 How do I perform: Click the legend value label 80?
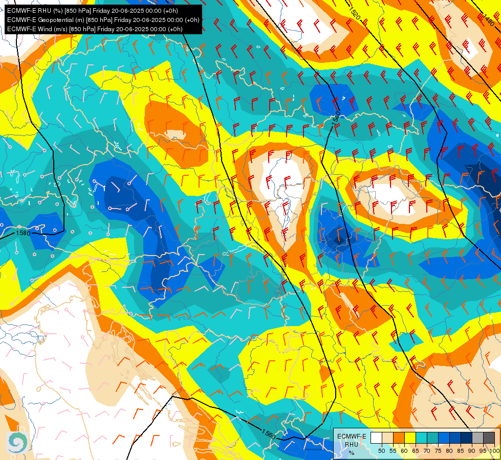[449, 451]
